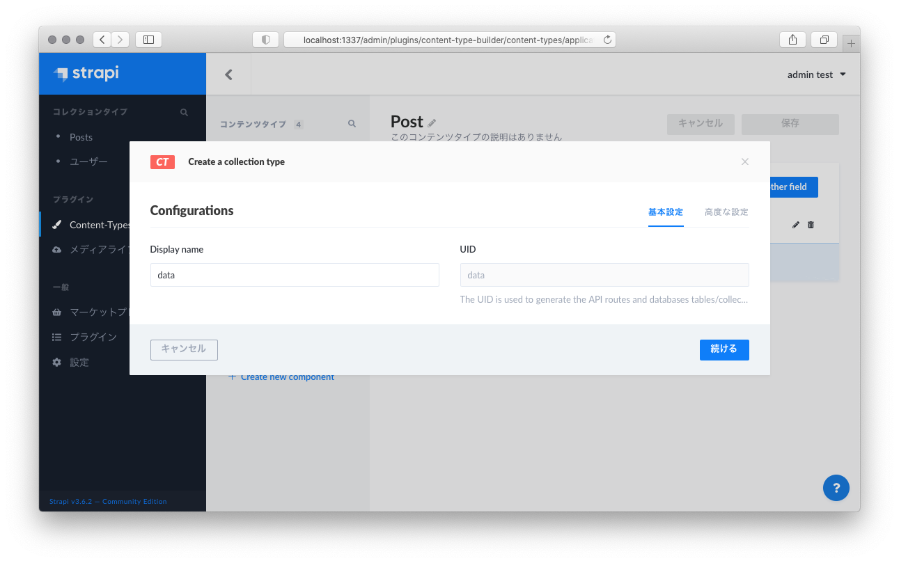This screenshot has height=563, width=899.
Task: Click the back chevron in header
Action: pos(228,74)
